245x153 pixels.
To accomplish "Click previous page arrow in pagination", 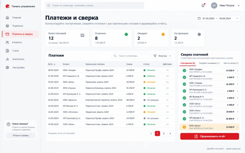I will click(151, 133).
